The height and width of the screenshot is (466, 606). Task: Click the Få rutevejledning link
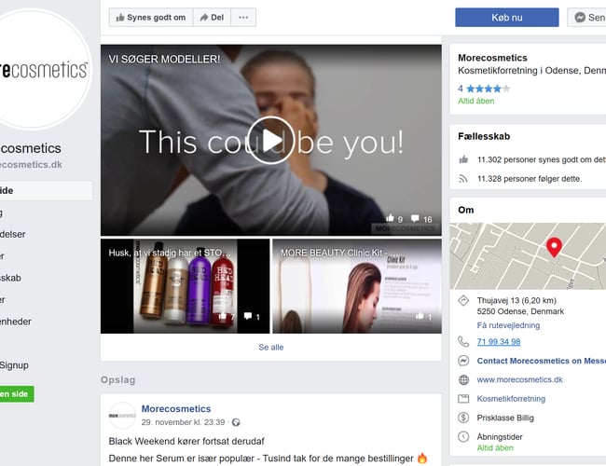(x=508, y=325)
